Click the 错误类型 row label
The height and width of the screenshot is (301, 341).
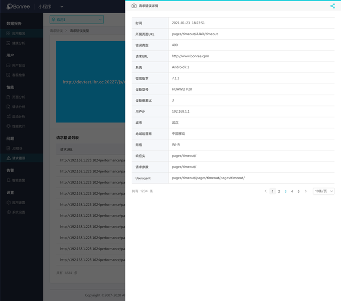point(142,45)
